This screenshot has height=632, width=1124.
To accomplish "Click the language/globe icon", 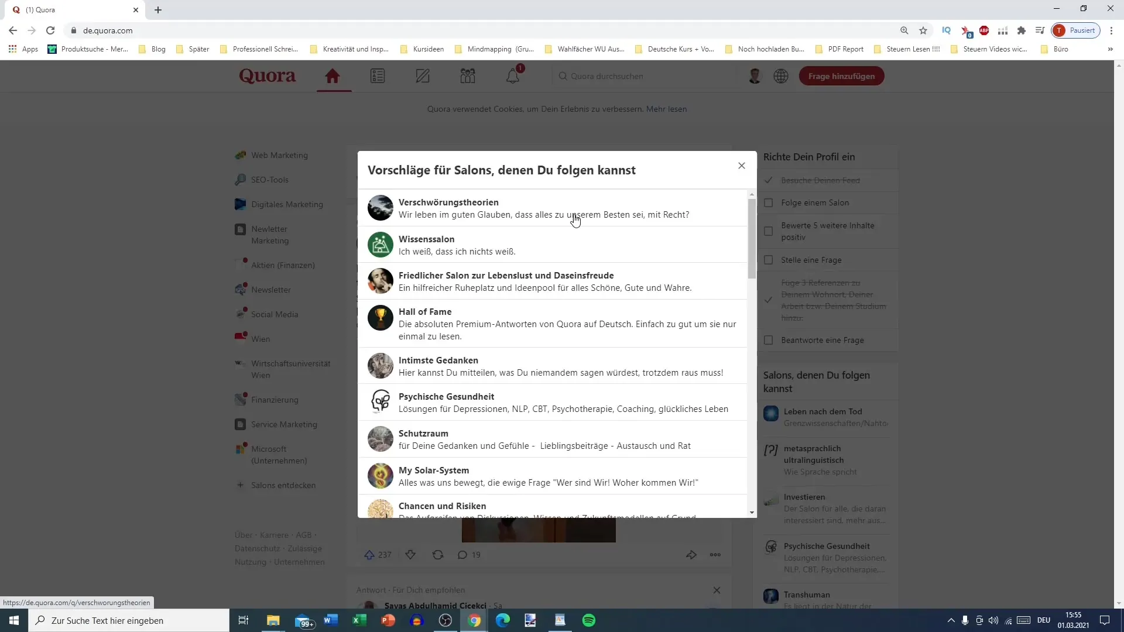I will 782,75.
